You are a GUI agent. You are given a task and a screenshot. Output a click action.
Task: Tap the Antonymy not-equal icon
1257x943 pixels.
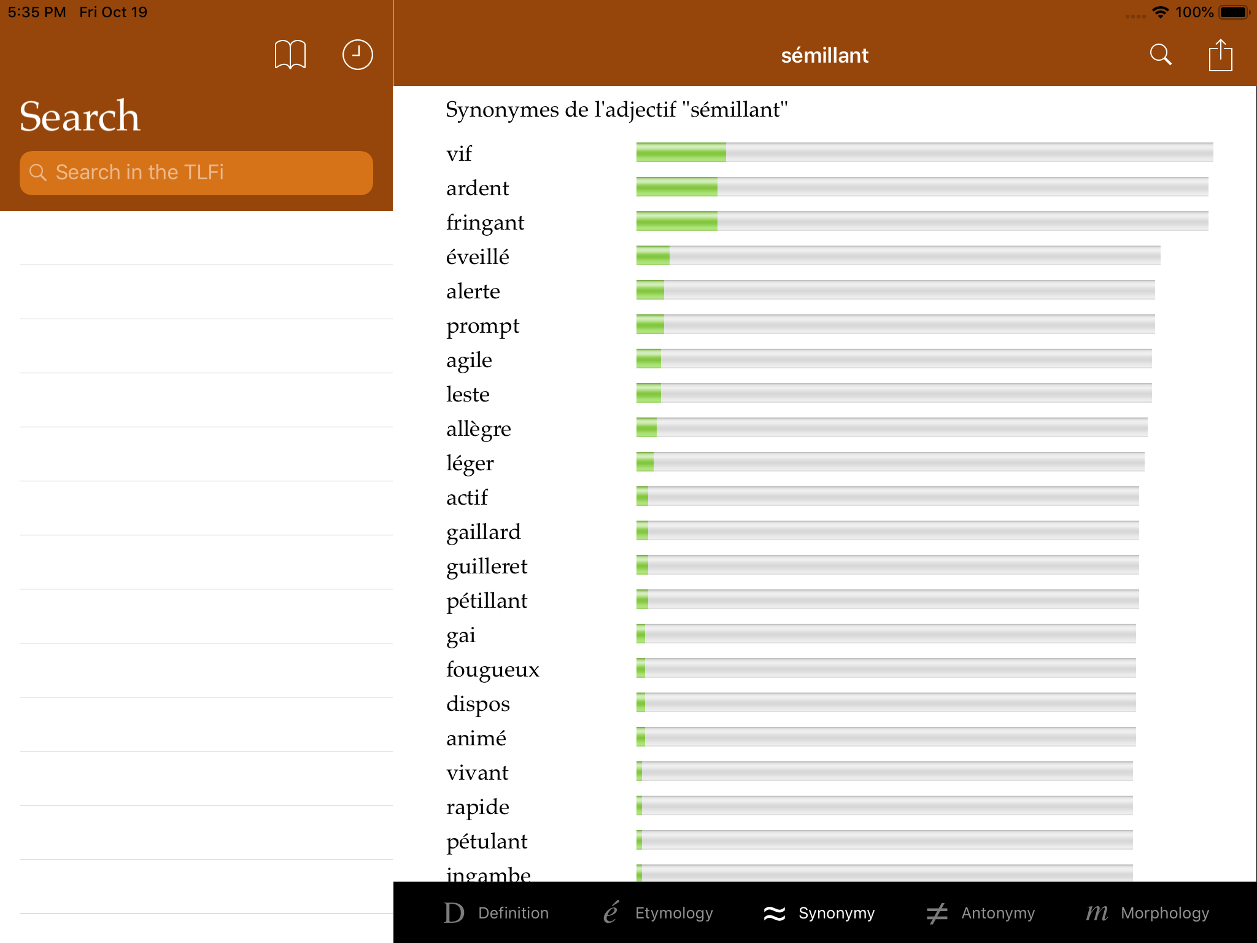pos(937,913)
